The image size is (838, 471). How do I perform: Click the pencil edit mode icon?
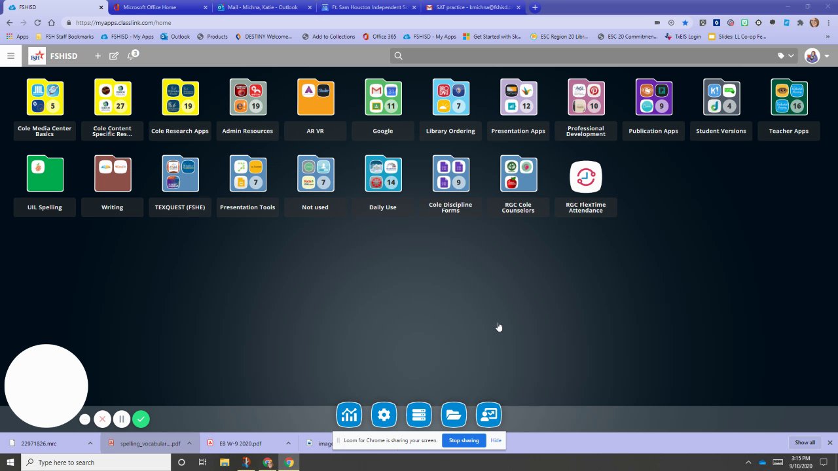(114, 56)
